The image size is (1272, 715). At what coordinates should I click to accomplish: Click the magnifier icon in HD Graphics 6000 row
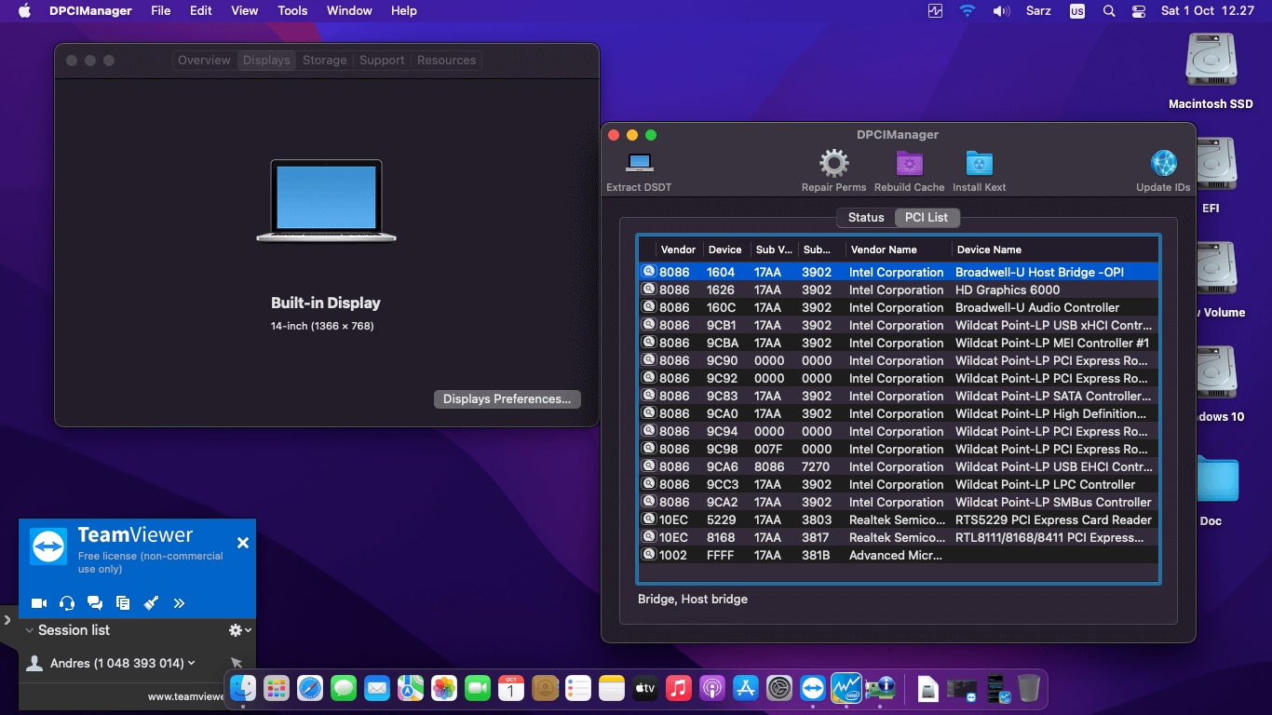(x=648, y=290)
